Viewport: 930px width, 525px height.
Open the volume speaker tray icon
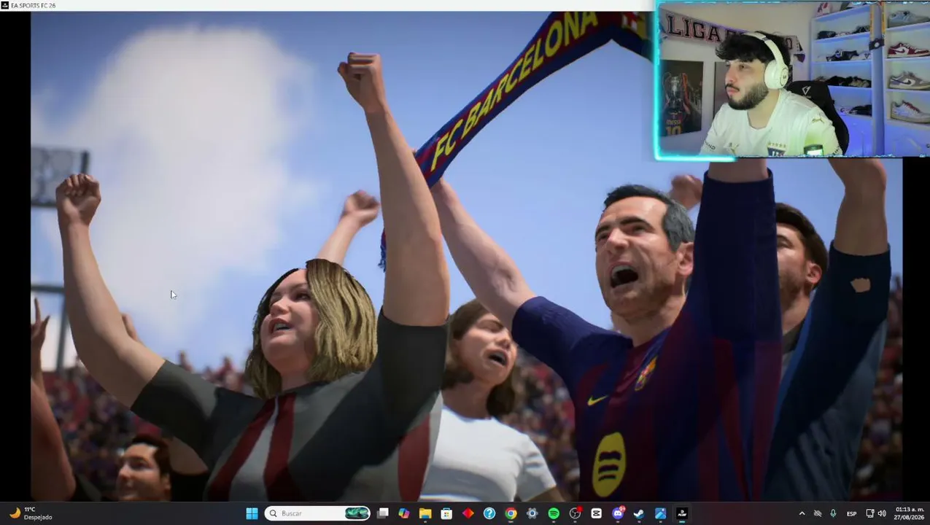click(x=882, y=513)
